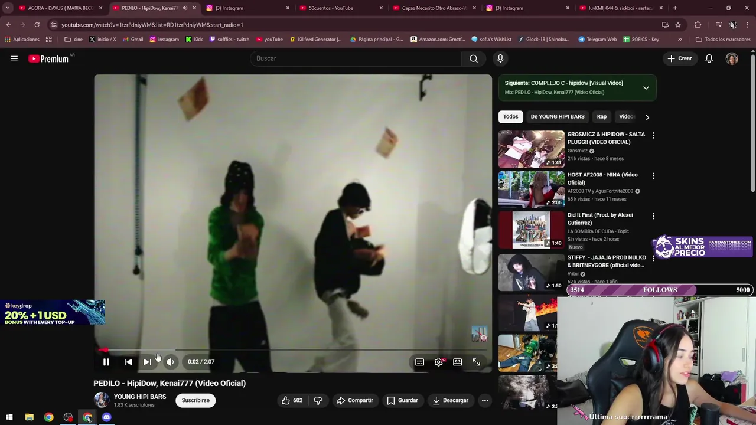
Task: Open the YOUNG HIPI BARS channel avatar
Action: point(102,400)
